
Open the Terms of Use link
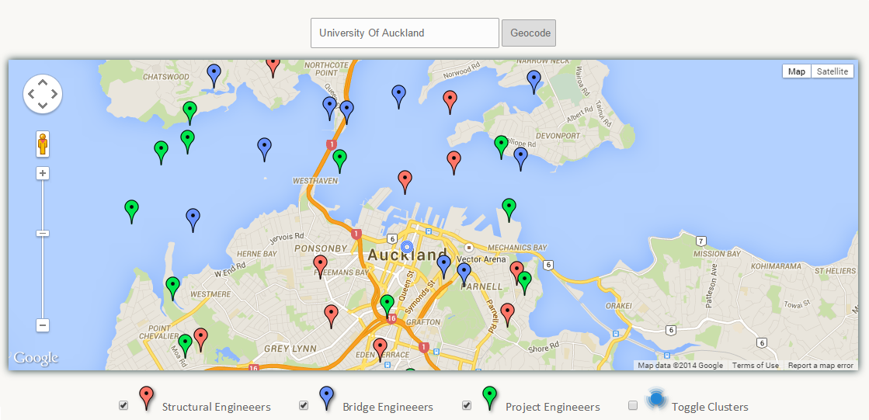[x=755, y=366]
